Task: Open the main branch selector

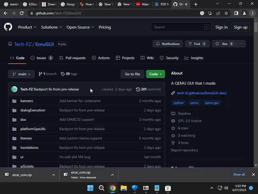Action: [x=21, y=74]
